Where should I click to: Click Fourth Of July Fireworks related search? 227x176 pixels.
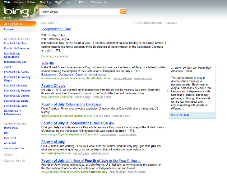coord(17,48)
